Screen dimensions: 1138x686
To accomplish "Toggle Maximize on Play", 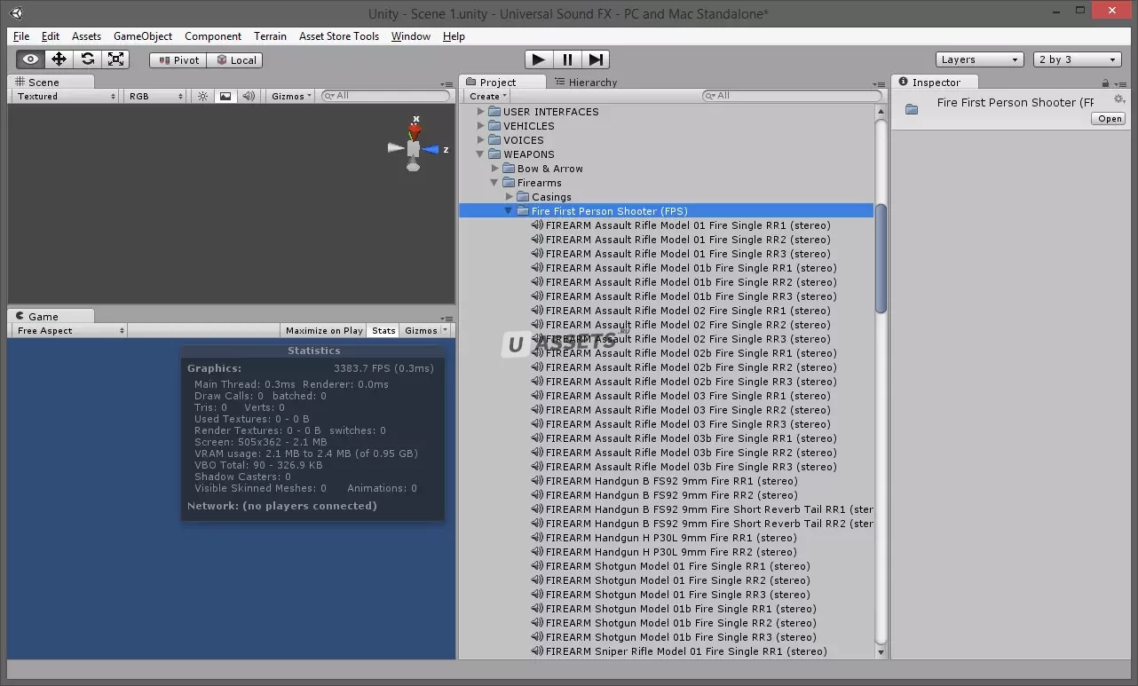I will pos(324,330).
